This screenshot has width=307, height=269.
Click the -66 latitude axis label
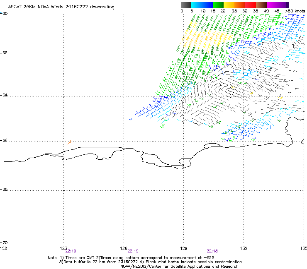[x=4, y=141]
